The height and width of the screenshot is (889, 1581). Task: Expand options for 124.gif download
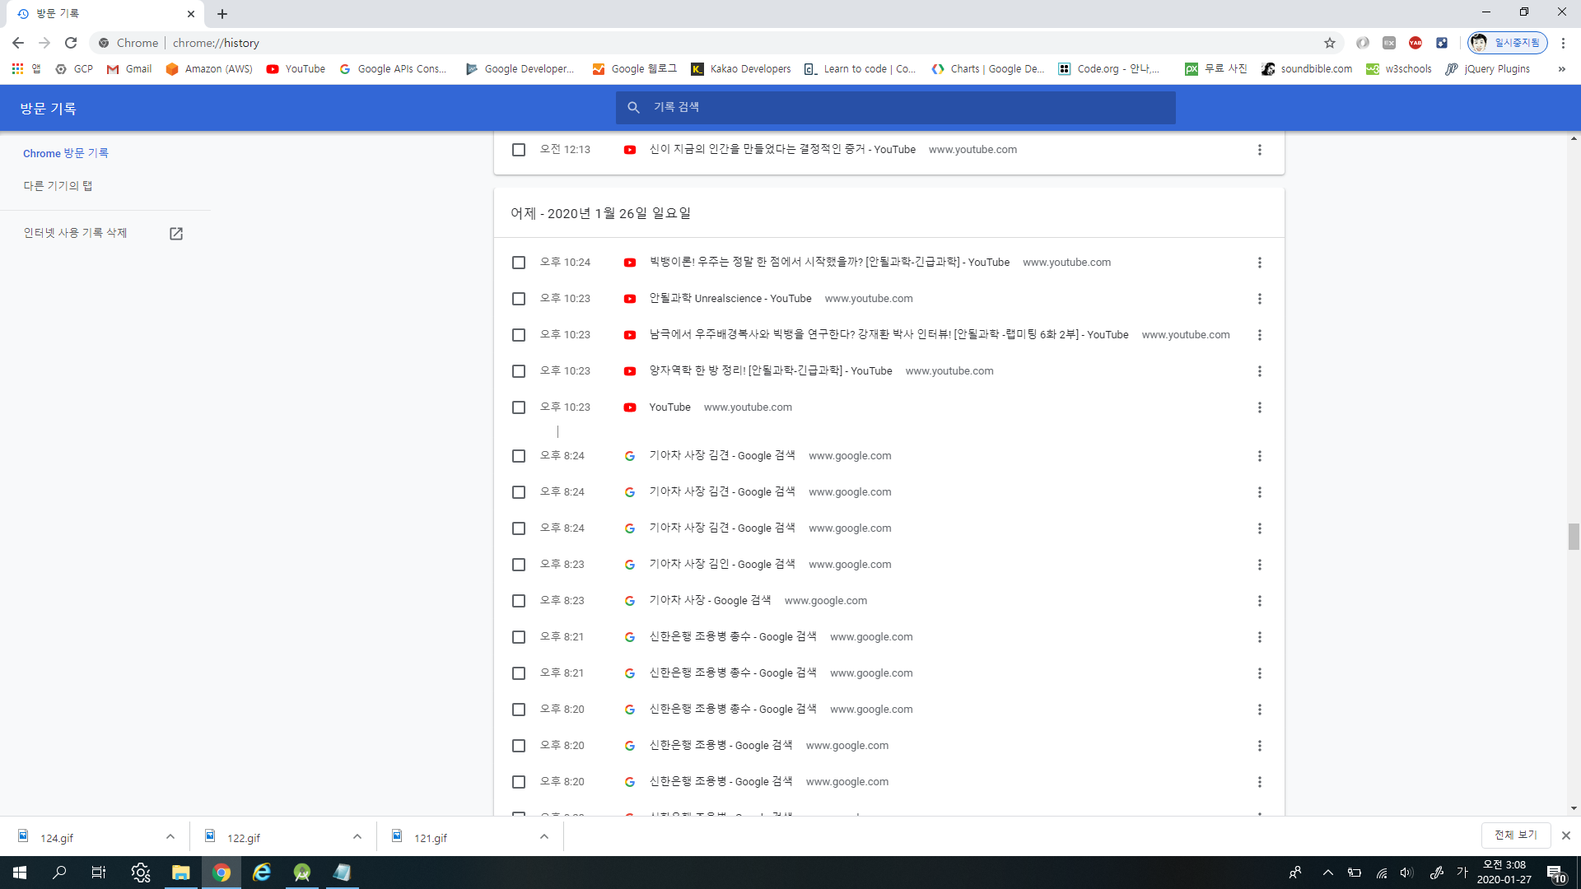coord(170,836)
